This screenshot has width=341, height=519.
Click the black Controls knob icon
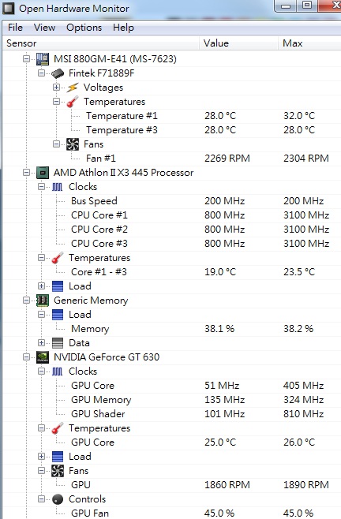tap(58, 498)
